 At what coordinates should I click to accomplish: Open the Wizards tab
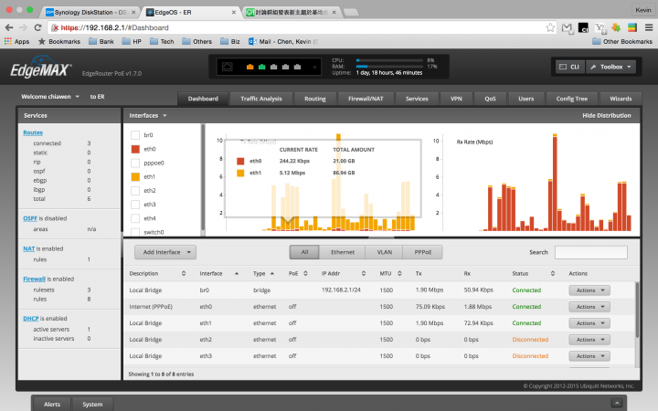point(621,99)
